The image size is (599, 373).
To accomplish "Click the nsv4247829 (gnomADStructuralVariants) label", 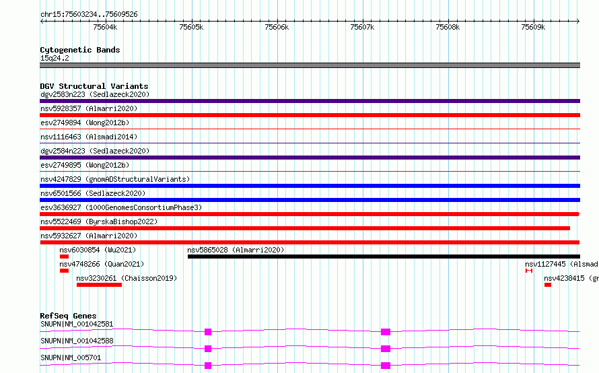I will [x=115, y=179].
